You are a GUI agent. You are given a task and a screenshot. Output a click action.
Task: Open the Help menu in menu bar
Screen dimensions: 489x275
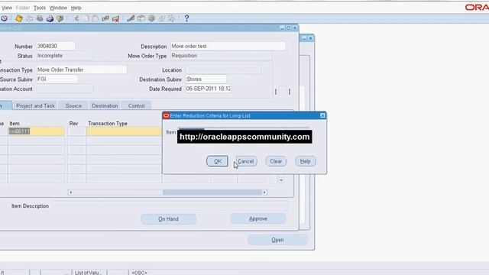point(76,8)
